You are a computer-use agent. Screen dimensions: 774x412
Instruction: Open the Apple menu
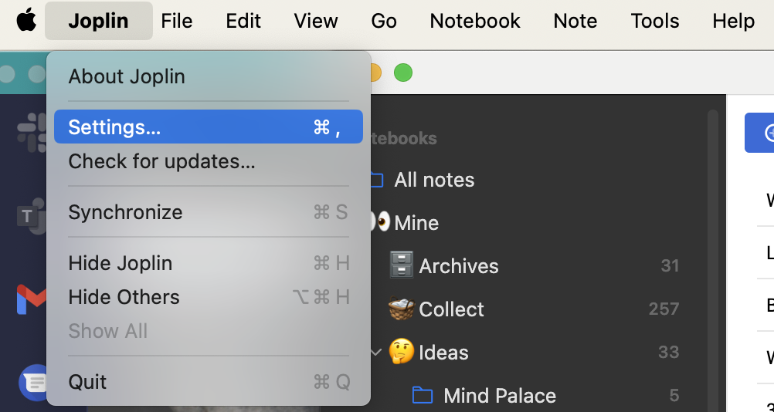[x=26, y=21]
